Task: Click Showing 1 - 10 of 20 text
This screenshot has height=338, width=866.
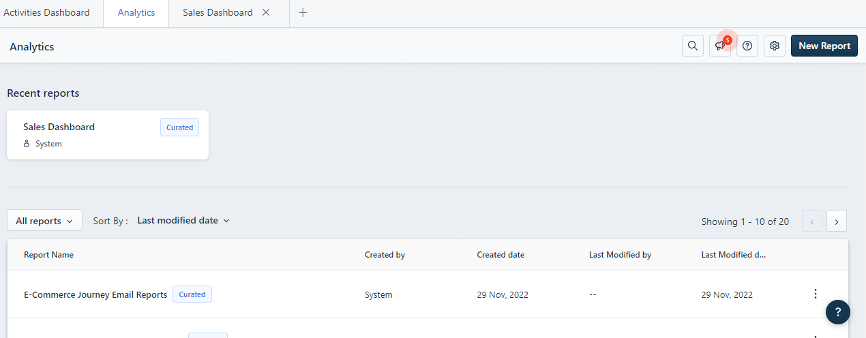Action: pos(745,221)
